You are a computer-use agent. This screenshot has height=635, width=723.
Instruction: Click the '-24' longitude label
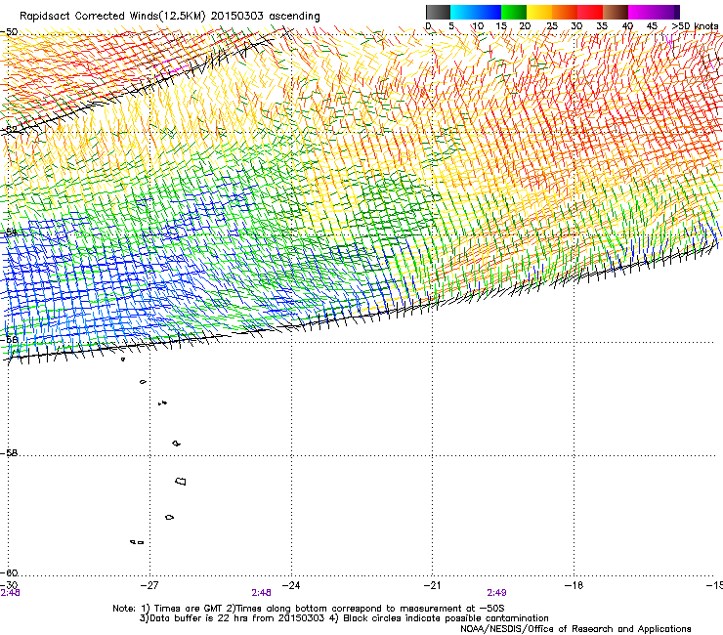pos(291,585)
